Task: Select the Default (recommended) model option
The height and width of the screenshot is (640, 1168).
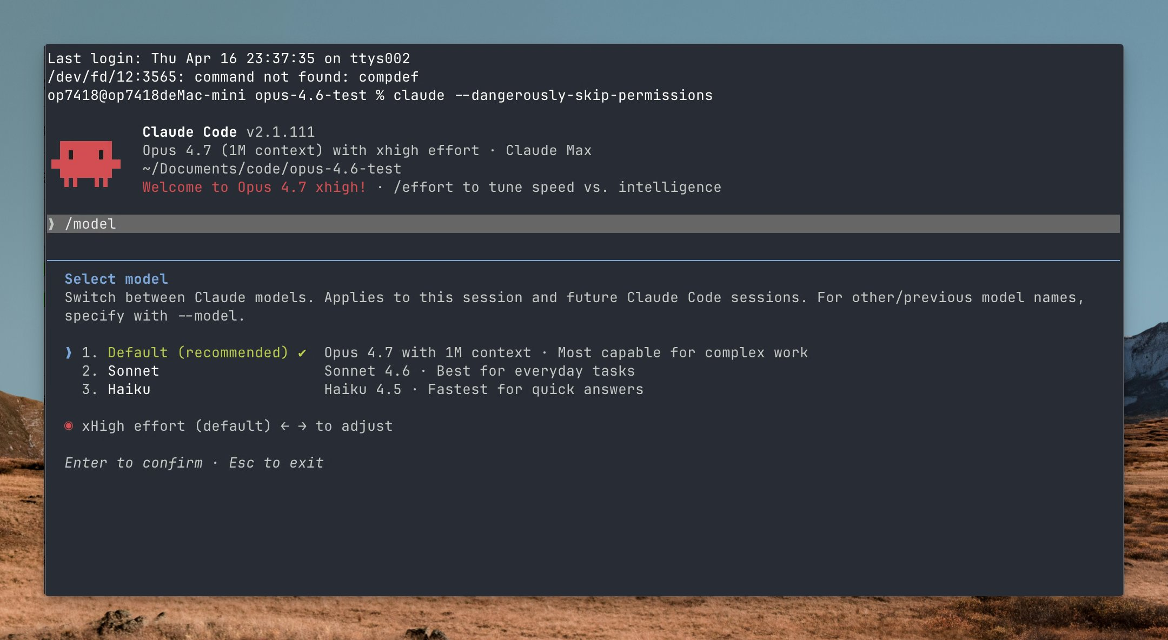Action: coord(197,353)
